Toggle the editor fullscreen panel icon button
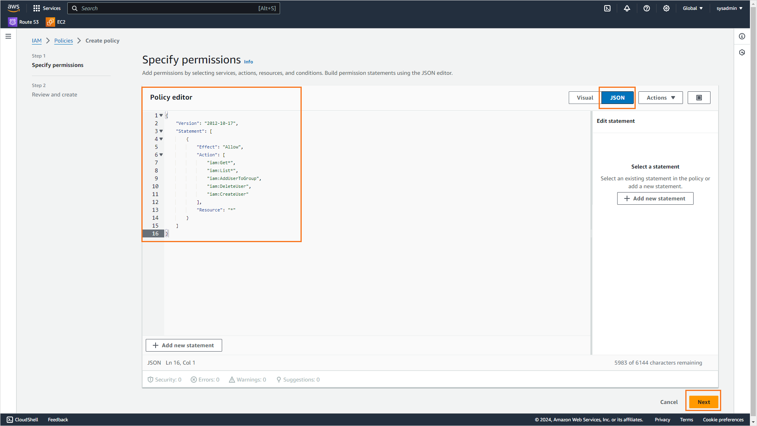757x426 pixels. [x=699, y=98]
